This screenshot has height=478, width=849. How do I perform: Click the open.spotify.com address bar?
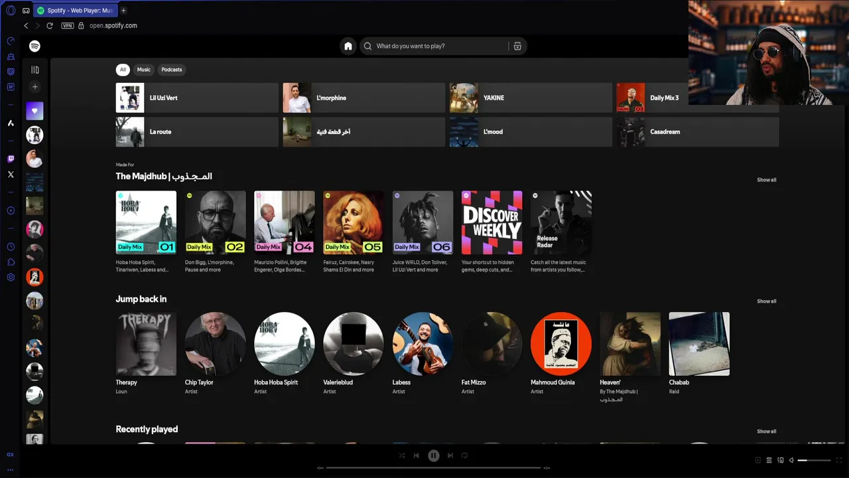click(113, 26)
